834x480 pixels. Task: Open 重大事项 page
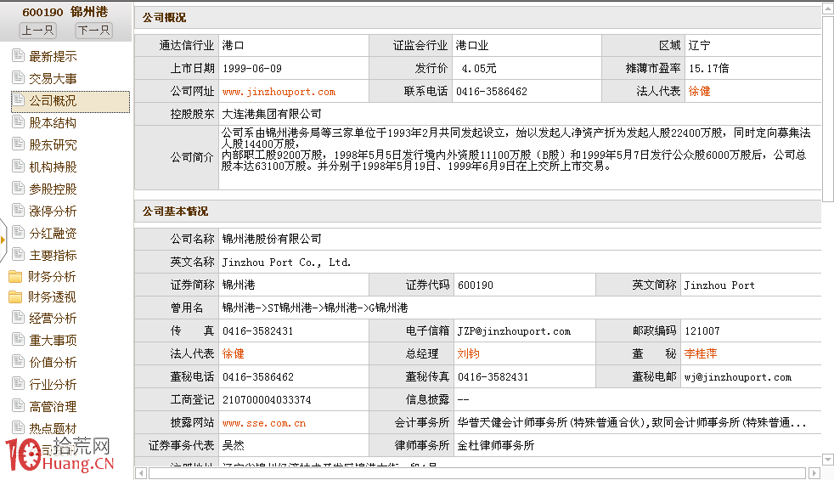coord(53,340)
